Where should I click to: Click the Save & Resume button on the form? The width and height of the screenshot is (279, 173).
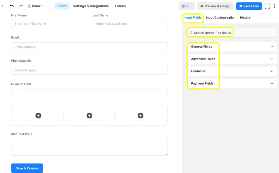pos(27,168)
